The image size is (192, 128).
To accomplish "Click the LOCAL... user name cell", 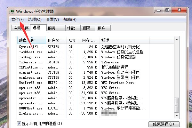I will point(55,108).
